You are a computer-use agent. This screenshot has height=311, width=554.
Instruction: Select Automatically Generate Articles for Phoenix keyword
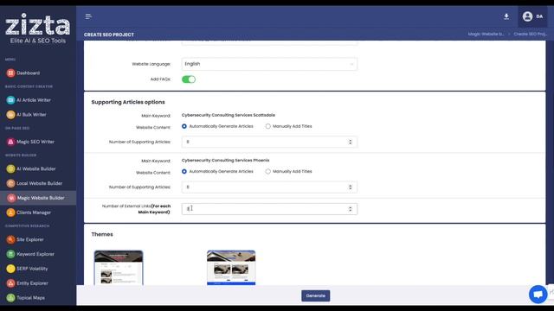tap(184, 171)
